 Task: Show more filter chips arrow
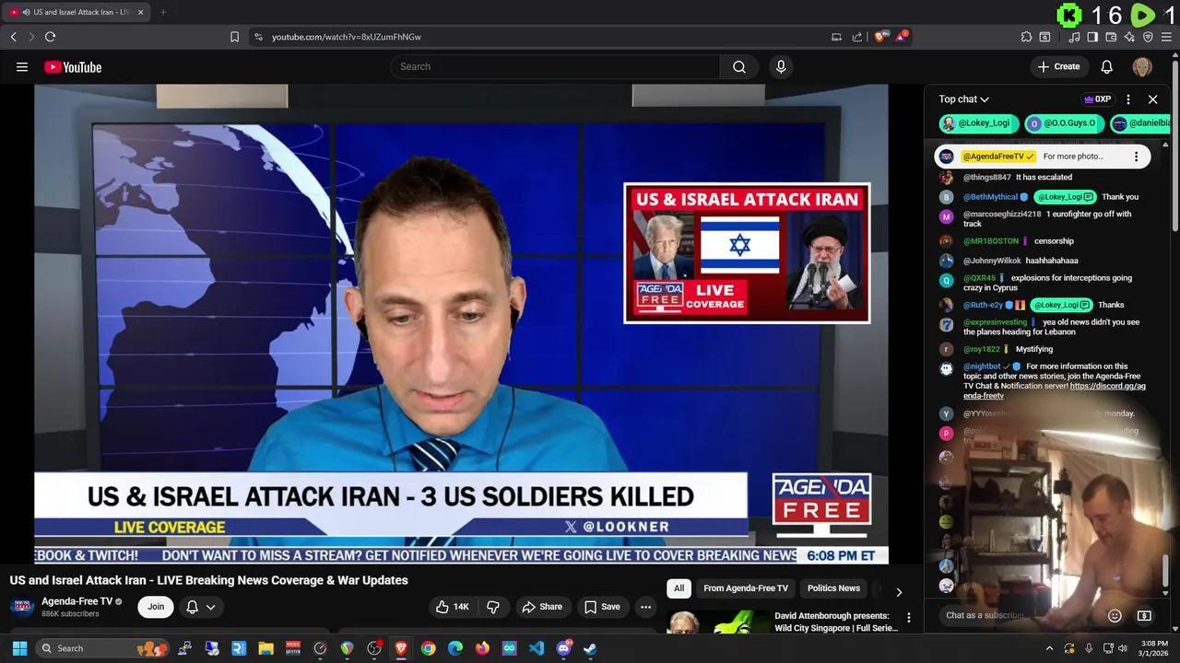[x=899, y=591]
